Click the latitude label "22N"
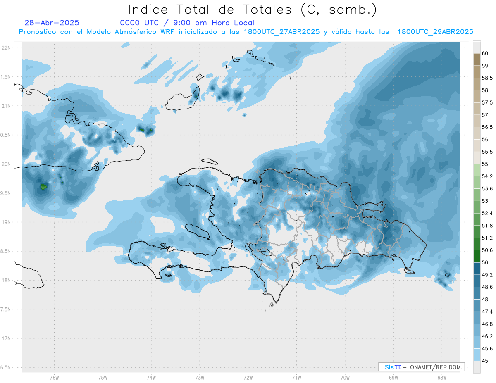 [7, 48]
